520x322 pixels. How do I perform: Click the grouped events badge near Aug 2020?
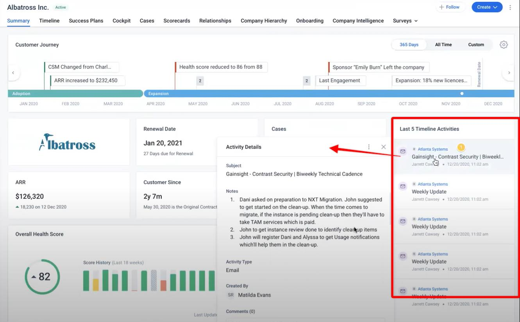(x=307, y=81)
